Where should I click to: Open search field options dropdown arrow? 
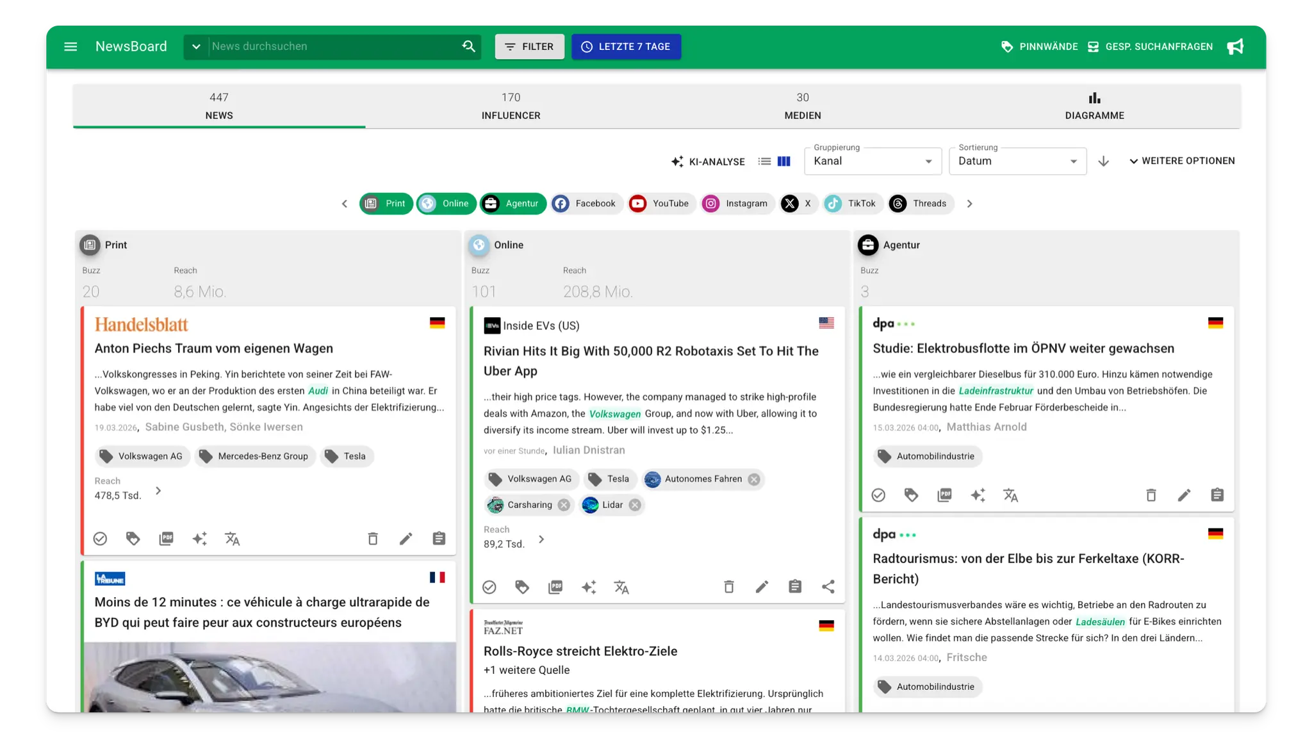pyautogui.click(x=196, y=46)
